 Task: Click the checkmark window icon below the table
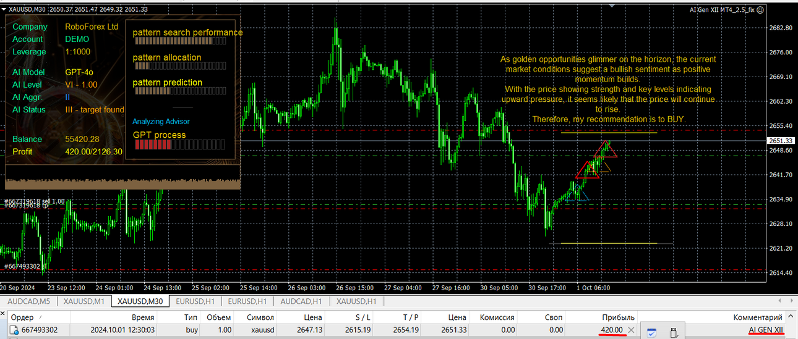(x=651, y=333)
